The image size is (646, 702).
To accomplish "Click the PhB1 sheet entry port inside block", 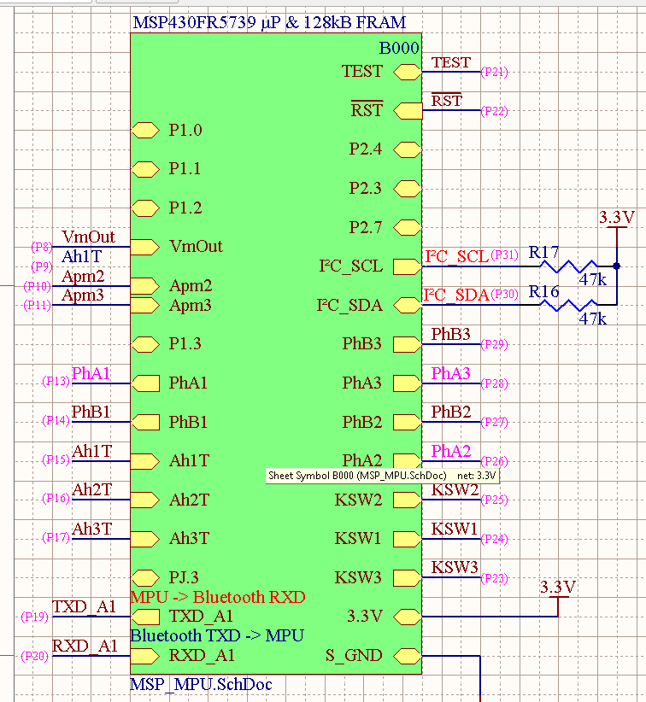I will click(x=145, y=422).
